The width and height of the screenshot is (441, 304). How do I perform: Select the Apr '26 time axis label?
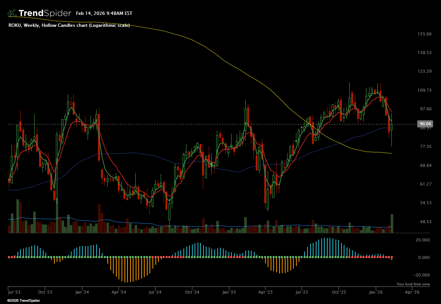tap(412, 293)
